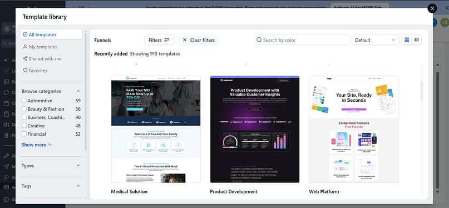Viewport: 449px width, 208px height.
Task: Show more browse categories
Action: click(x=36, y=145)
